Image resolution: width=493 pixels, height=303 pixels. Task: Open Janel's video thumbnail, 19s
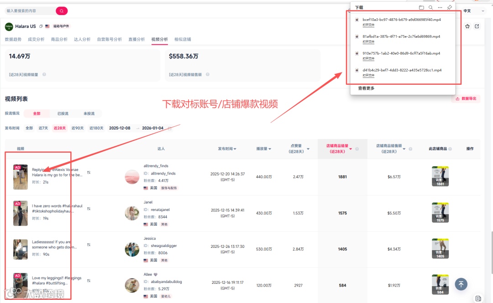click(21, 213)
